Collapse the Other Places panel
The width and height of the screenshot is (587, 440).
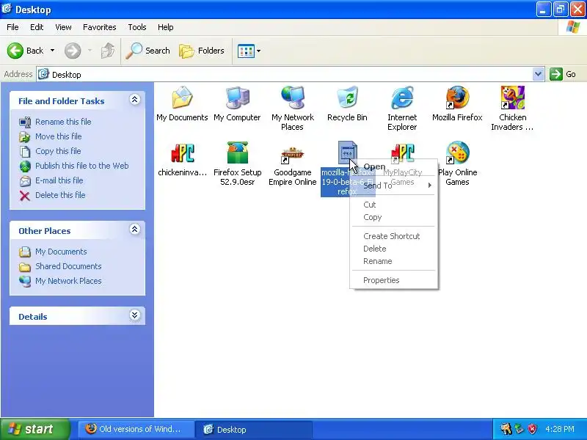(x=135, y=230)
